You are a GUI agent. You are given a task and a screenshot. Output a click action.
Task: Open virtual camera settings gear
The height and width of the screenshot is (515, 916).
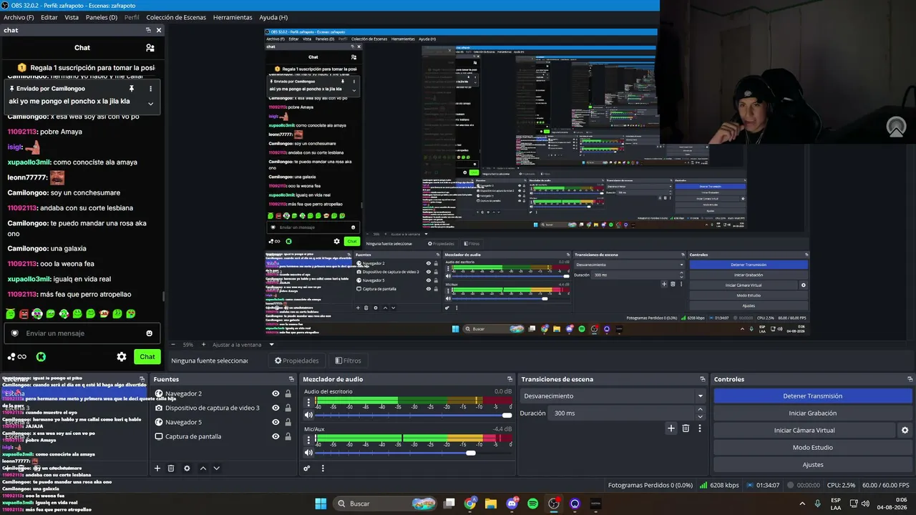(x=905, y=430)
